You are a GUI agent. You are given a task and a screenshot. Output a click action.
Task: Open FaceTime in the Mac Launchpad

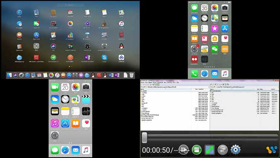(x=36, y=24)
